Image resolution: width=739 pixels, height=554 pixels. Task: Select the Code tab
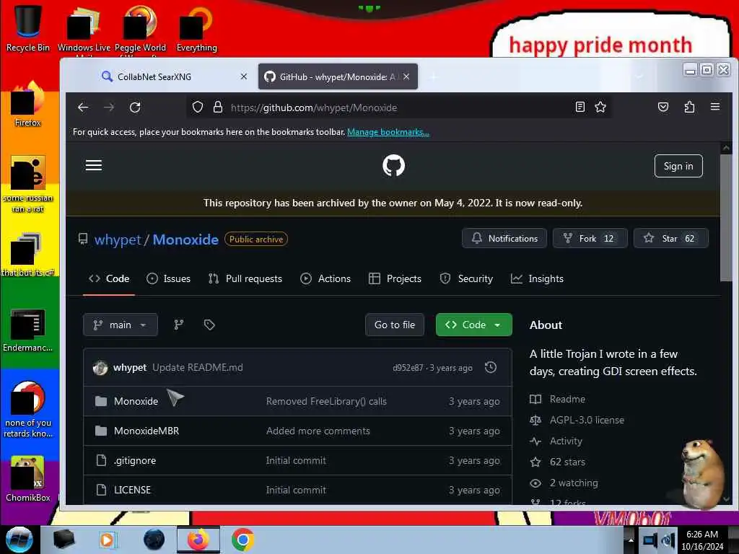pyautogui.click(x=109, y=279)
